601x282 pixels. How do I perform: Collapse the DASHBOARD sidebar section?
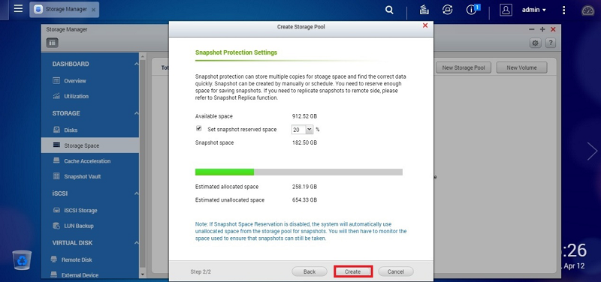[x=137, y=64]
